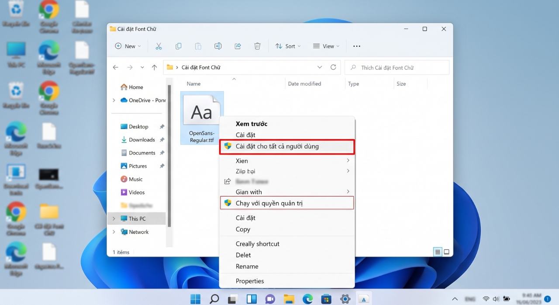
Task: Open the New dropdown menu
Action: [x=128, y=46]
